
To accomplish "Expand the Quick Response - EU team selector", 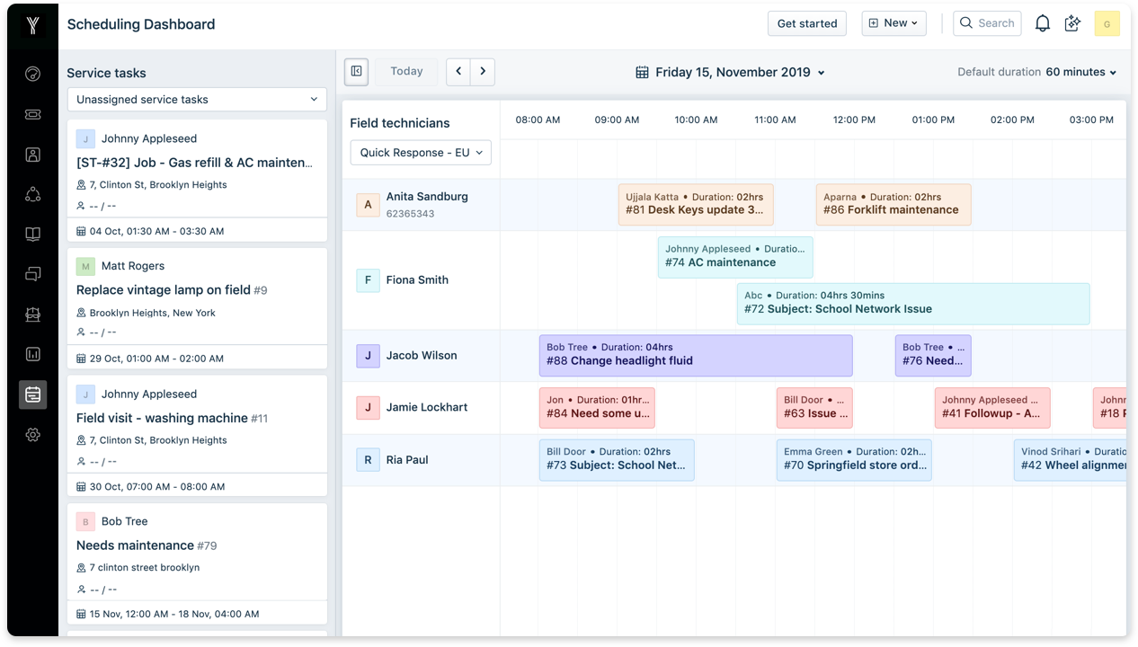I will (x=420, y=152).
